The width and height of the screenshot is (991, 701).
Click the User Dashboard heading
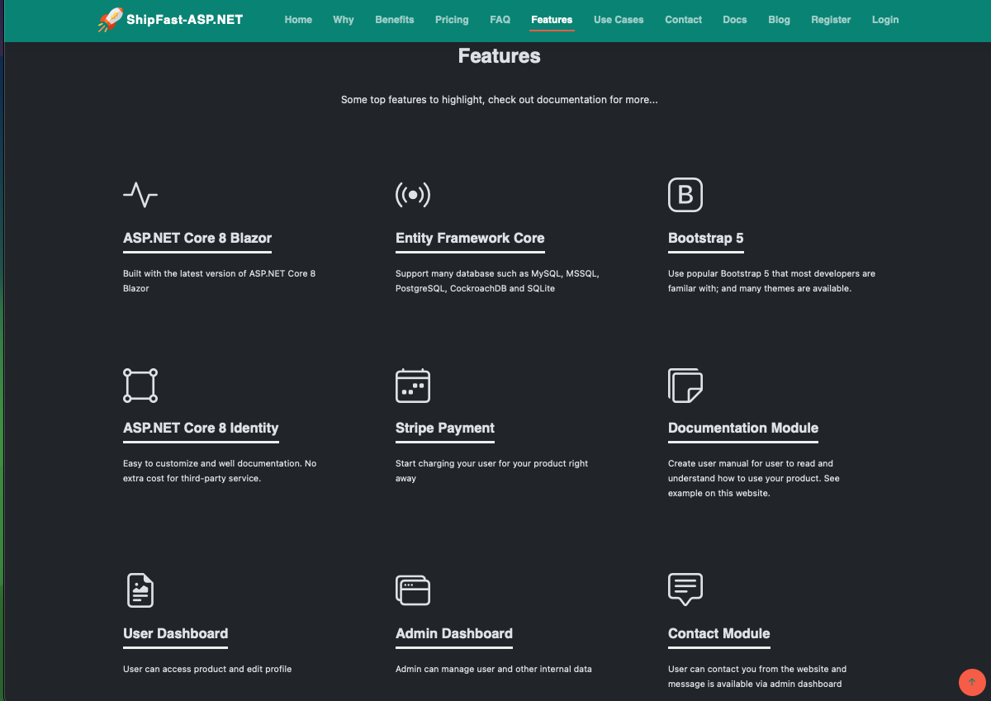click(x=176, y=633)
